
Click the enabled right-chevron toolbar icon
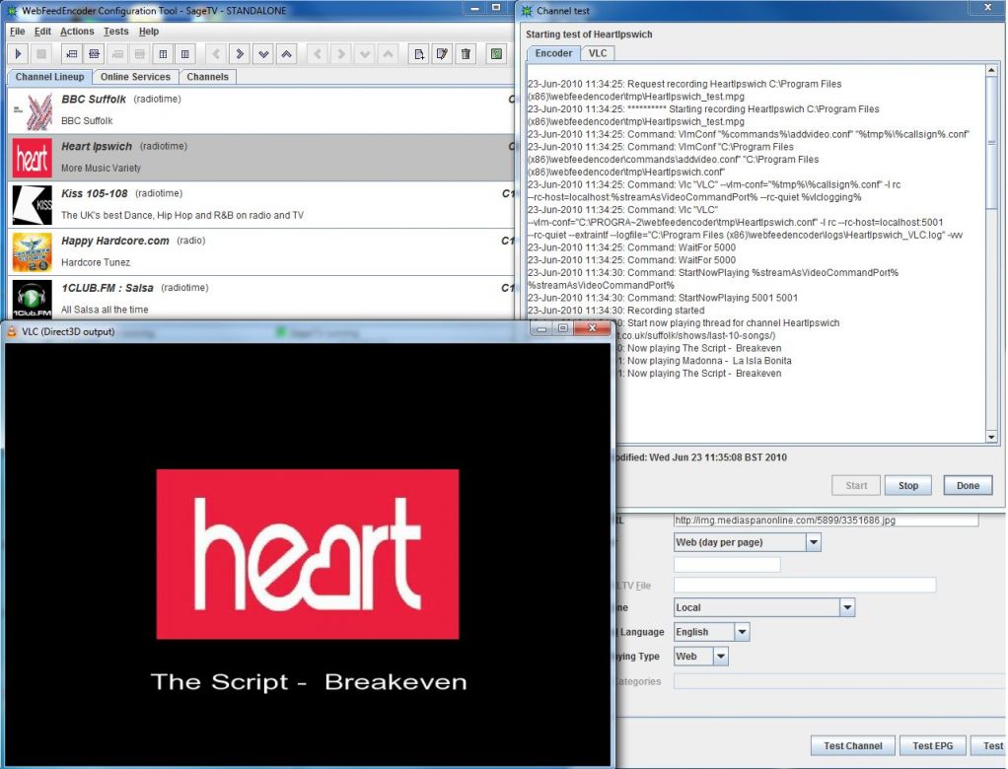pyautogui.click(x=240, y=53)
